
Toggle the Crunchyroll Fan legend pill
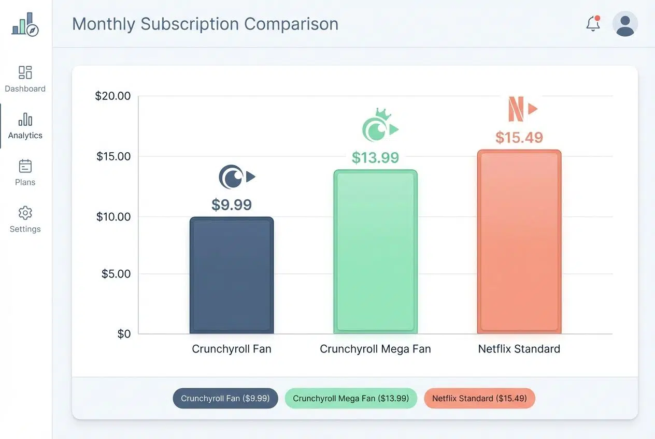point(225,398)
